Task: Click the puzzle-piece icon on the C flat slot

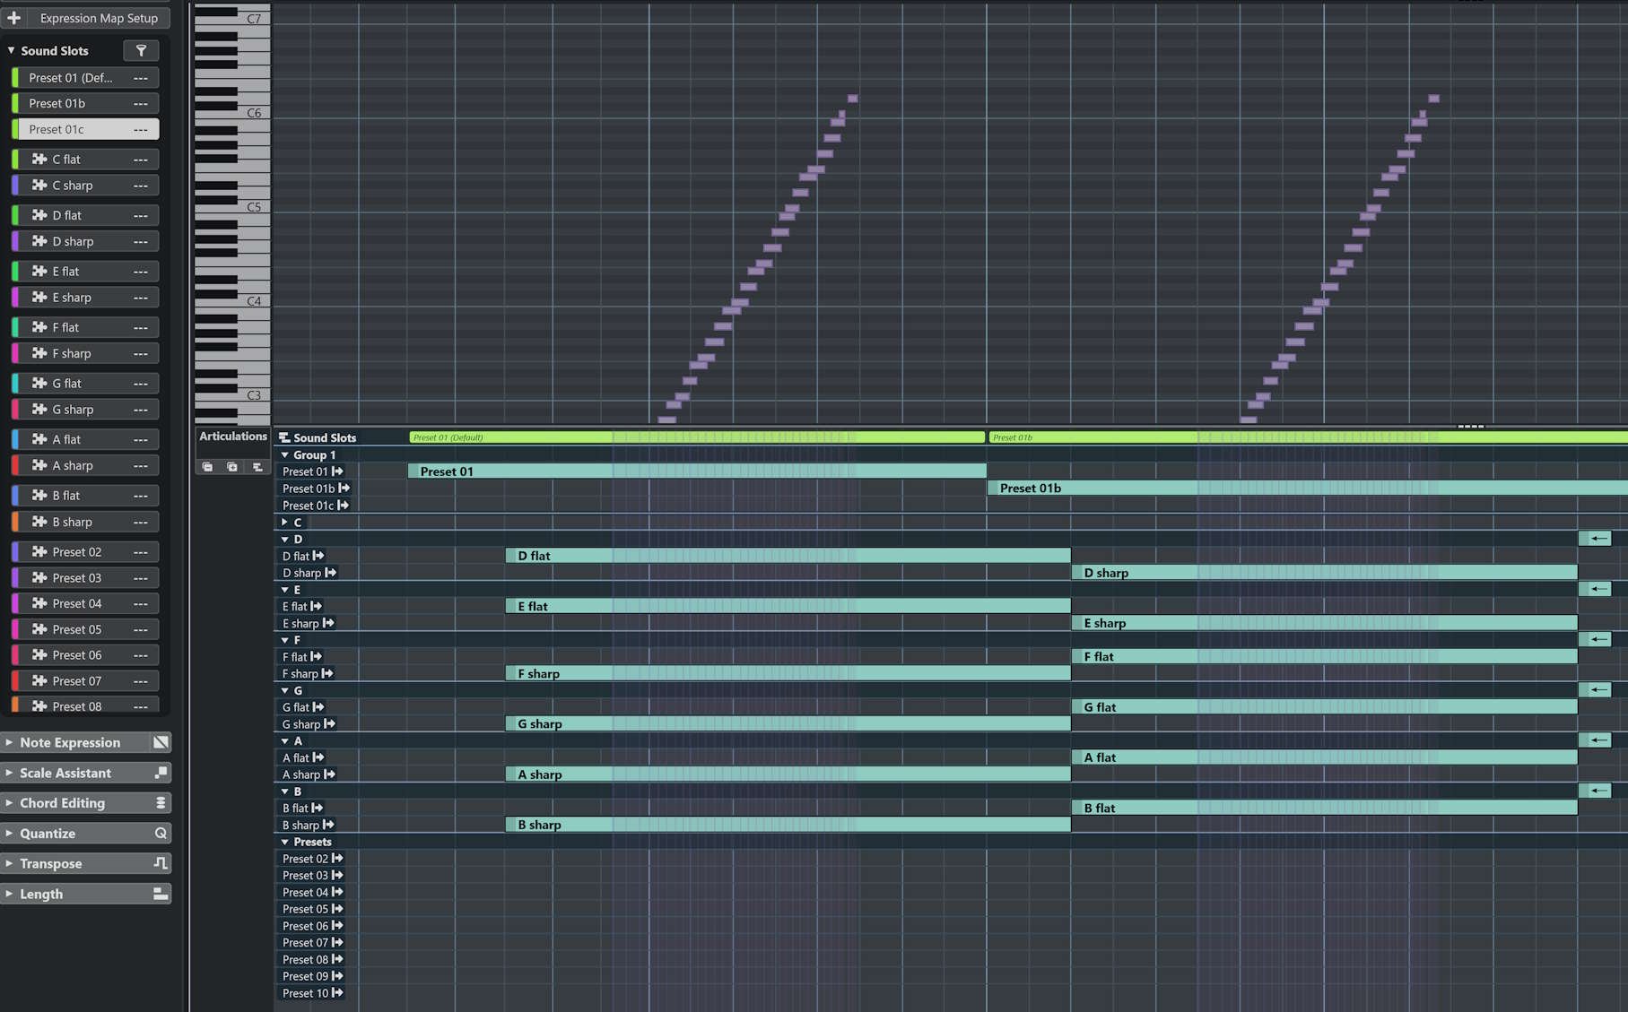Action: coord(39,159)
